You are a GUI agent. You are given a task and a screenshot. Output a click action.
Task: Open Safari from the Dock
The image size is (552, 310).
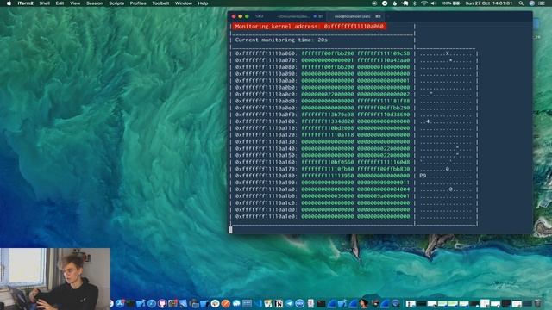pos(152,303)
